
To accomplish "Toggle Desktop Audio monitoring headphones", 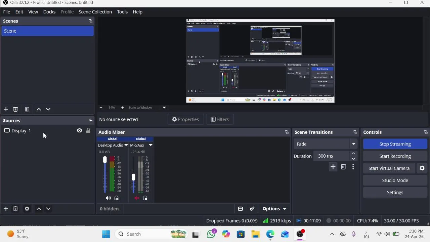I will [x=117, y=198].
